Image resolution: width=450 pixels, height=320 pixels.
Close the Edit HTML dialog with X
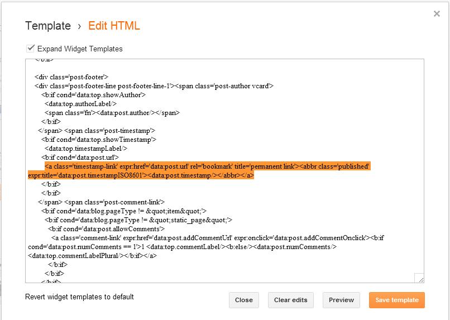[x=437, y=13]
